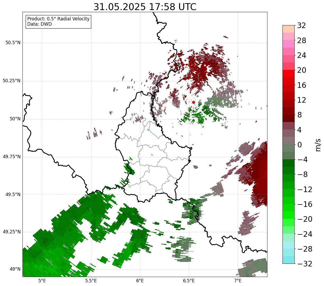Image resolution: width=324 pixels, height=286 pixels.
Task: Select the 49.75°N latitude label
Action: pos(12,157)
